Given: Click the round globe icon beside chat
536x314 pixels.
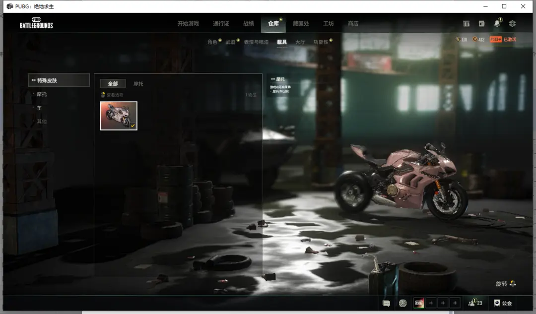Looking at the screenshot, I should [402, 303].
